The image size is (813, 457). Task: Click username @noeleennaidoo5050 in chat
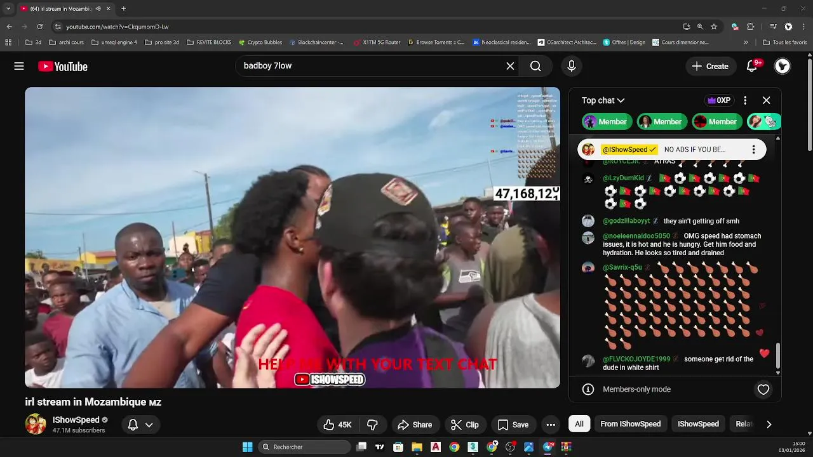[x=636, y=236]
